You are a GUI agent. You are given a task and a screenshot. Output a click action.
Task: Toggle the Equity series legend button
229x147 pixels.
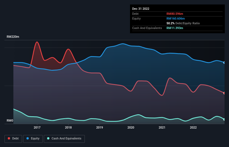tap(33, 139)
